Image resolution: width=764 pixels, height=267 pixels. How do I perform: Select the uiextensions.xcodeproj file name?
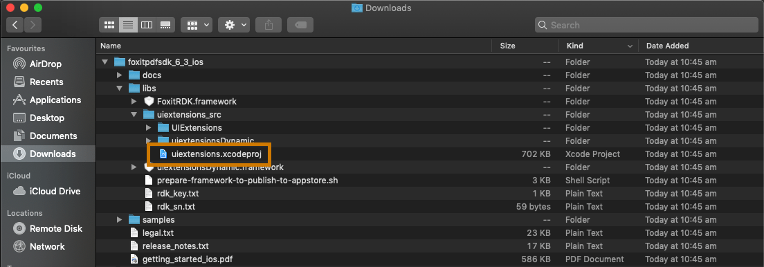pos(217,154)
